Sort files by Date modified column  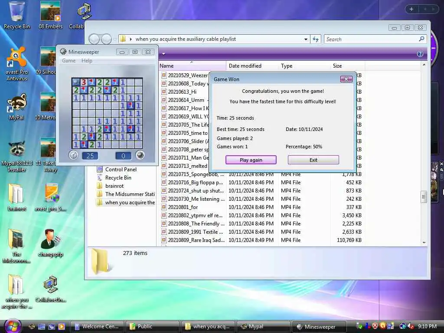(x=252, y=66)
